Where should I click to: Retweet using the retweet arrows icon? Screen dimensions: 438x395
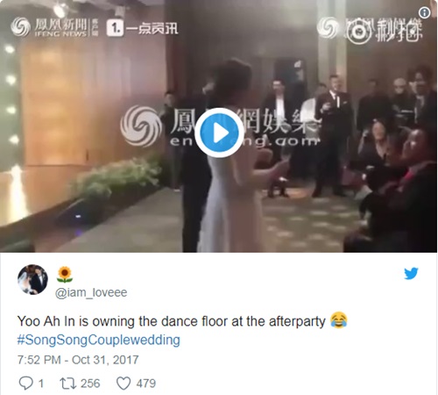click(x=67, y=384)
